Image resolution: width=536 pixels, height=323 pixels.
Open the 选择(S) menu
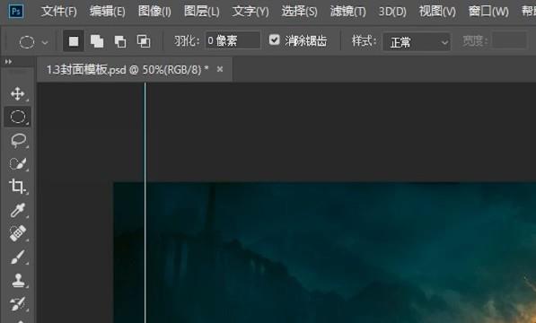point(300,12)
